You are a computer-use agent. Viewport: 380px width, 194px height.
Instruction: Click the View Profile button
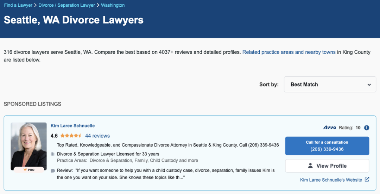[327, 166]
